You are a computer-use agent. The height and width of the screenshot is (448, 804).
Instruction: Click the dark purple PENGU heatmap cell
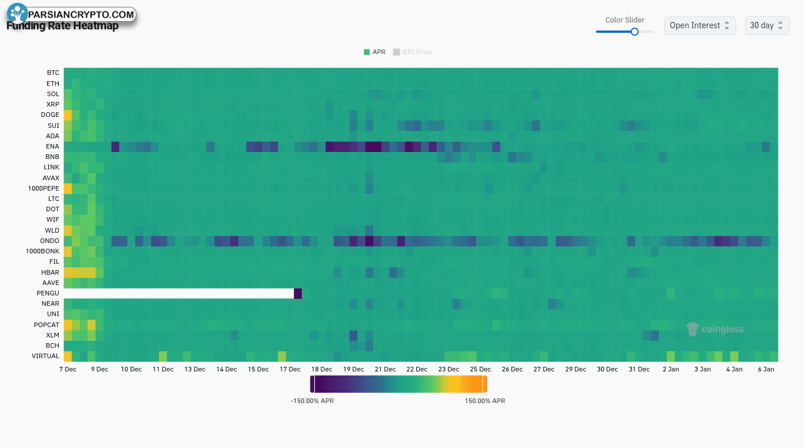(298, 293)
